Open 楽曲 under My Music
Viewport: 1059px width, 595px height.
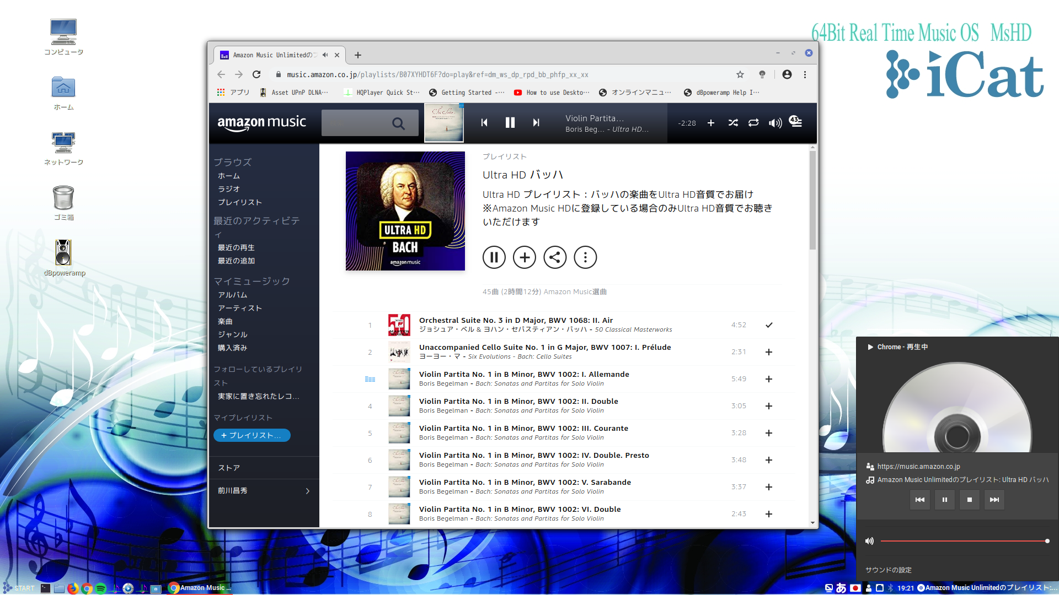coord(225,321)
